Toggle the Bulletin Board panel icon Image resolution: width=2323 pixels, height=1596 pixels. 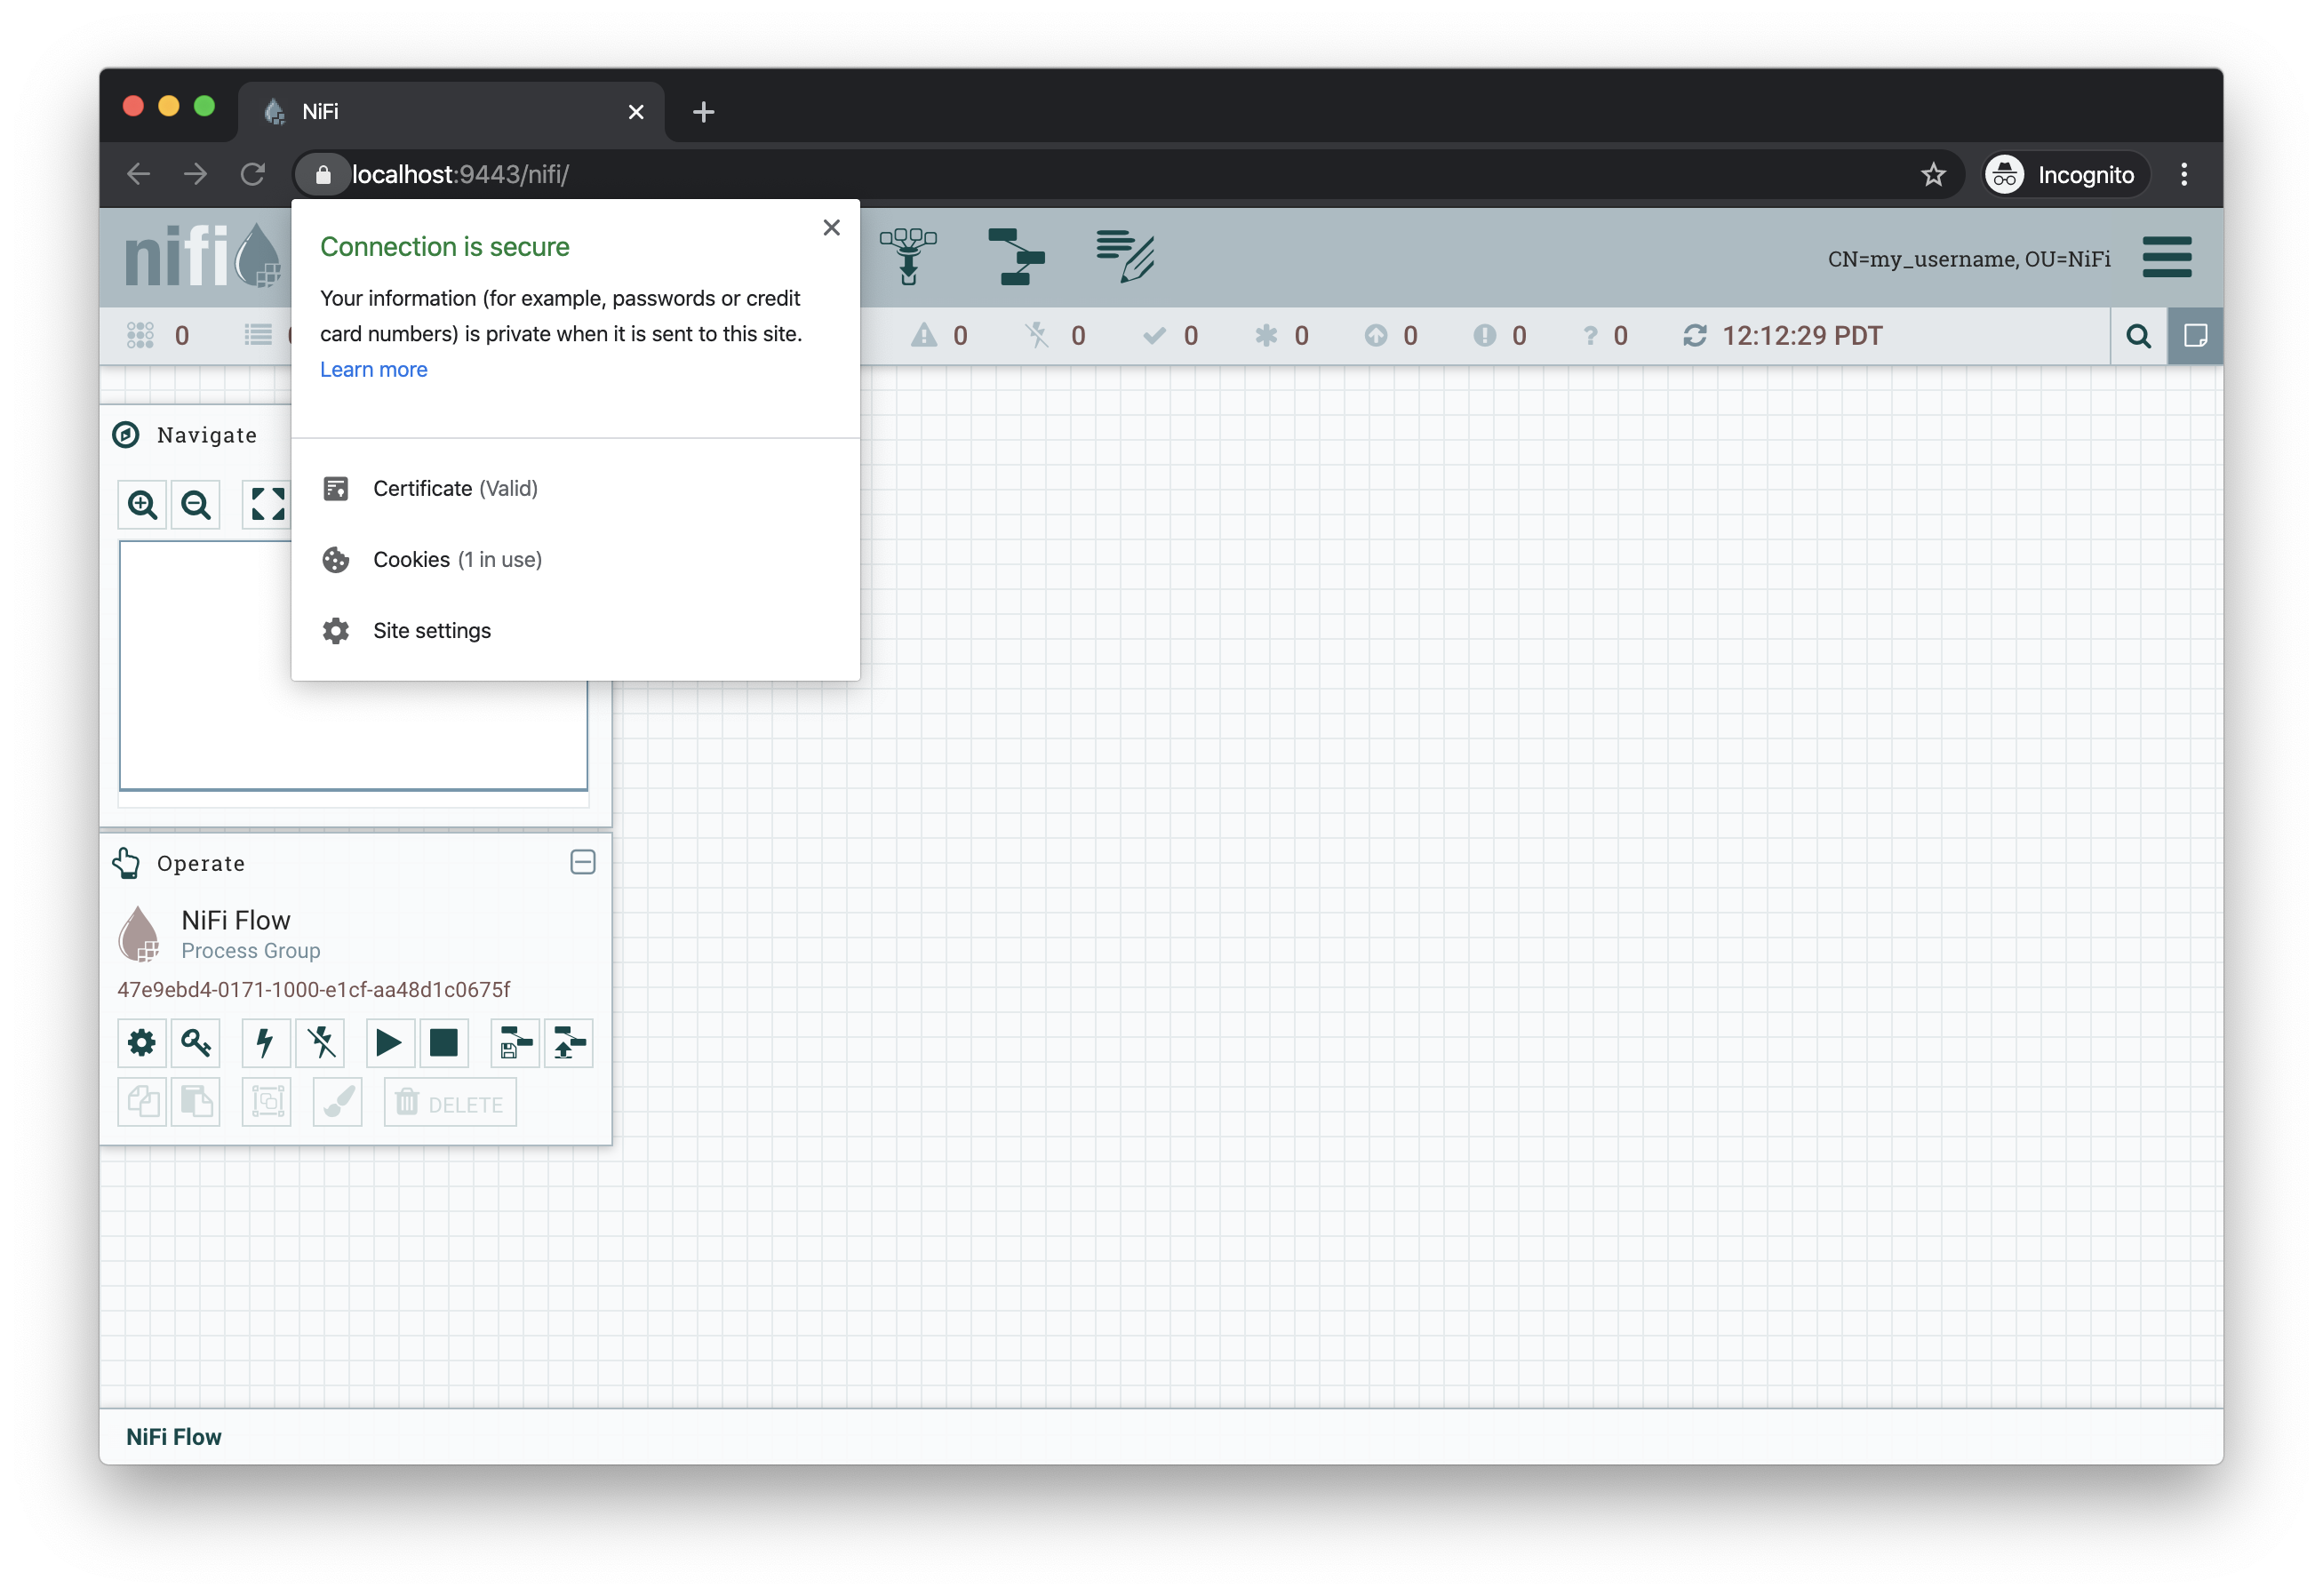click(x=2194, y=336)
